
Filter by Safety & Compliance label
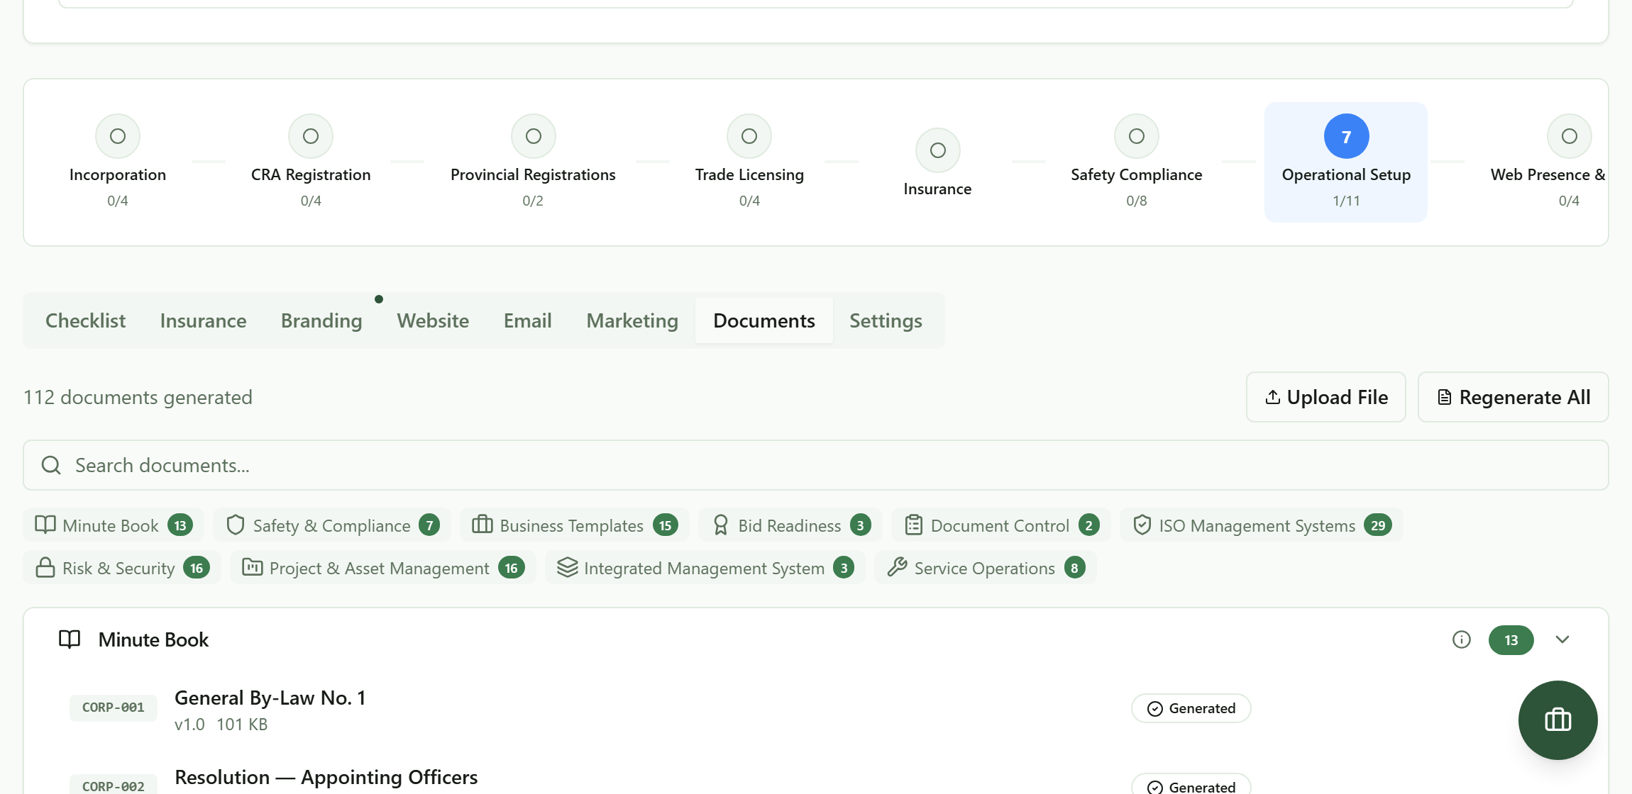pos(332,525)
